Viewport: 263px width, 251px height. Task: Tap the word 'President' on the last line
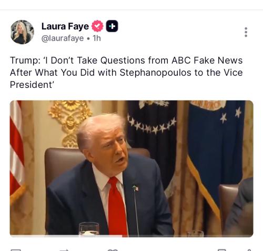[x=31, y=85]
